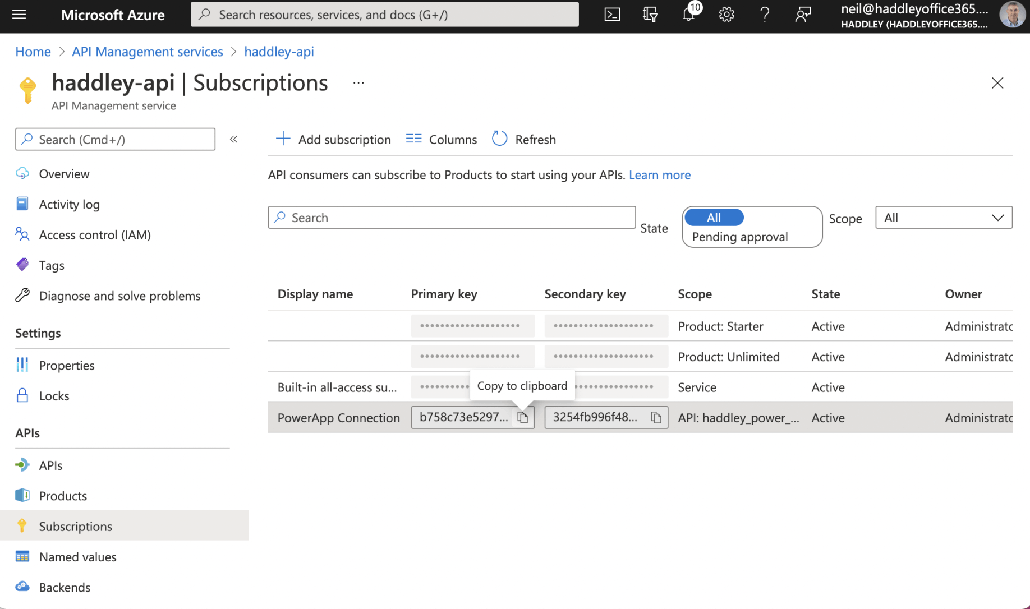Click the Refresh button
Image resolution: width=1030 pixels, height=609 pixels.
pyautogui.click(x=524, y=139)
